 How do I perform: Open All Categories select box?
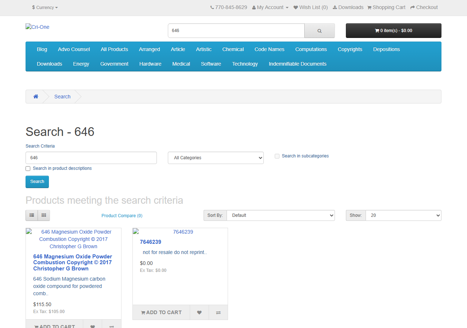216,158
